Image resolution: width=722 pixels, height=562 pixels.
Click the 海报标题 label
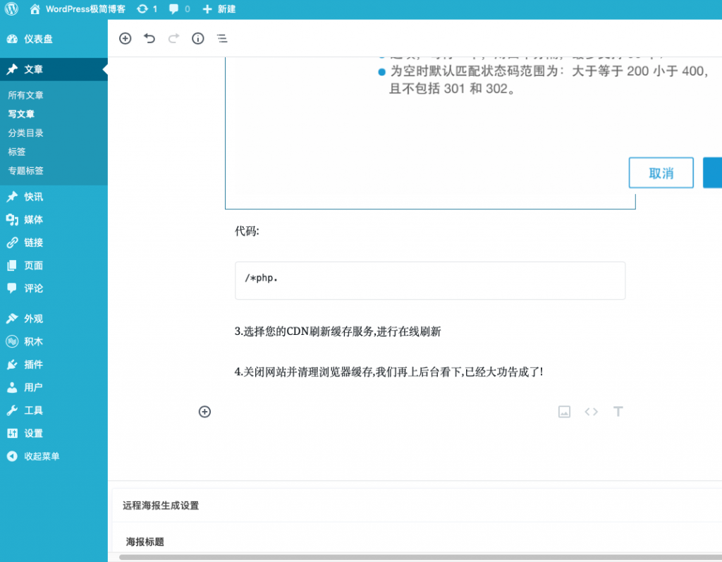click(145, 542)
